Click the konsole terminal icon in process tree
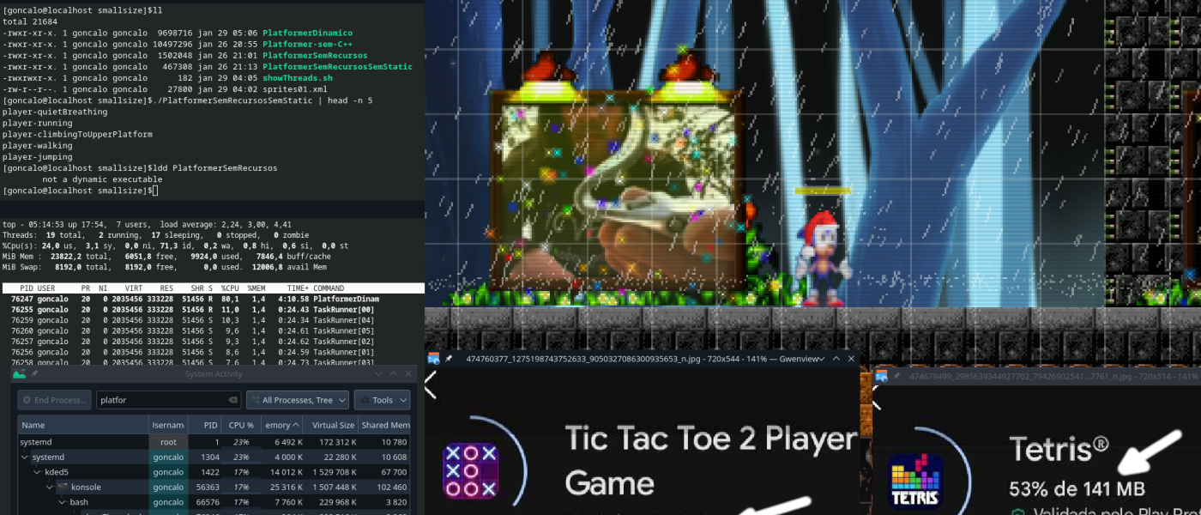1201x515 pixels. point(63,488)
